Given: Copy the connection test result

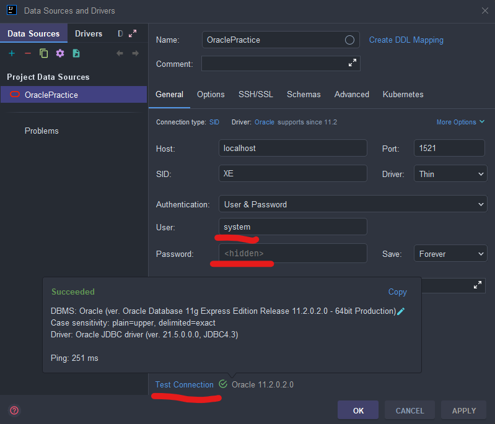Looking at the screenshot, I should point(398,292).
